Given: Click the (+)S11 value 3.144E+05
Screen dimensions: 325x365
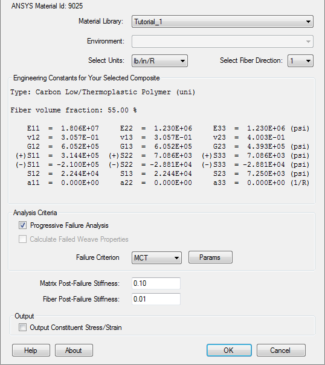Looking at the screenshot, I should click(80, 155).
